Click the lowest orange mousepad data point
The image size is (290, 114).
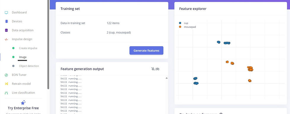coord(250,81)
